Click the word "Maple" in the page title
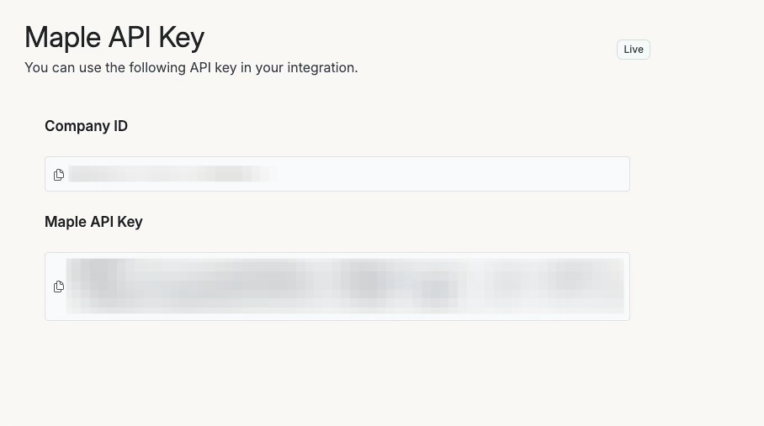This screenshot has width=764, height=426. 61,38
